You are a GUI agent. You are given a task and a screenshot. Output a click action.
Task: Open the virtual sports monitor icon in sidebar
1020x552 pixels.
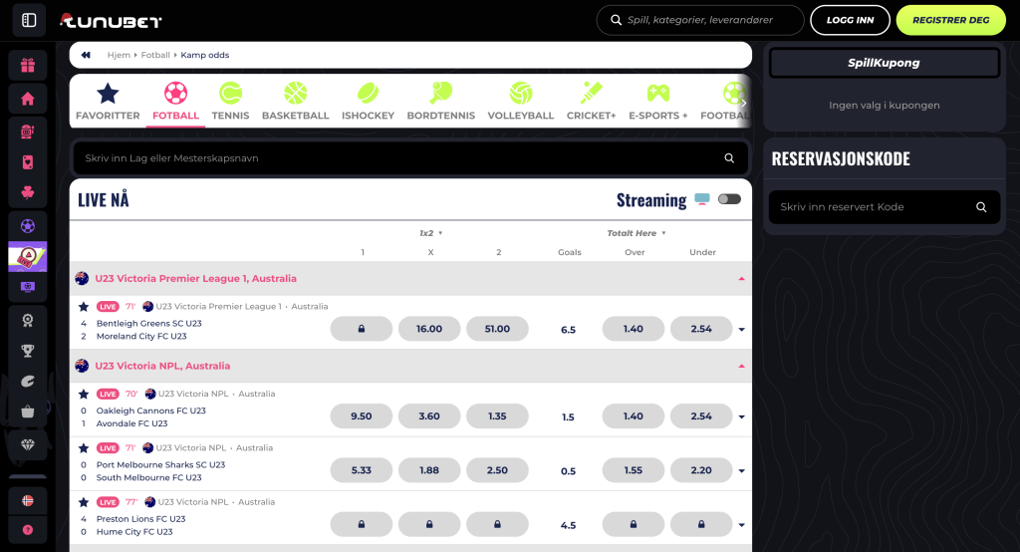point(27,286)
